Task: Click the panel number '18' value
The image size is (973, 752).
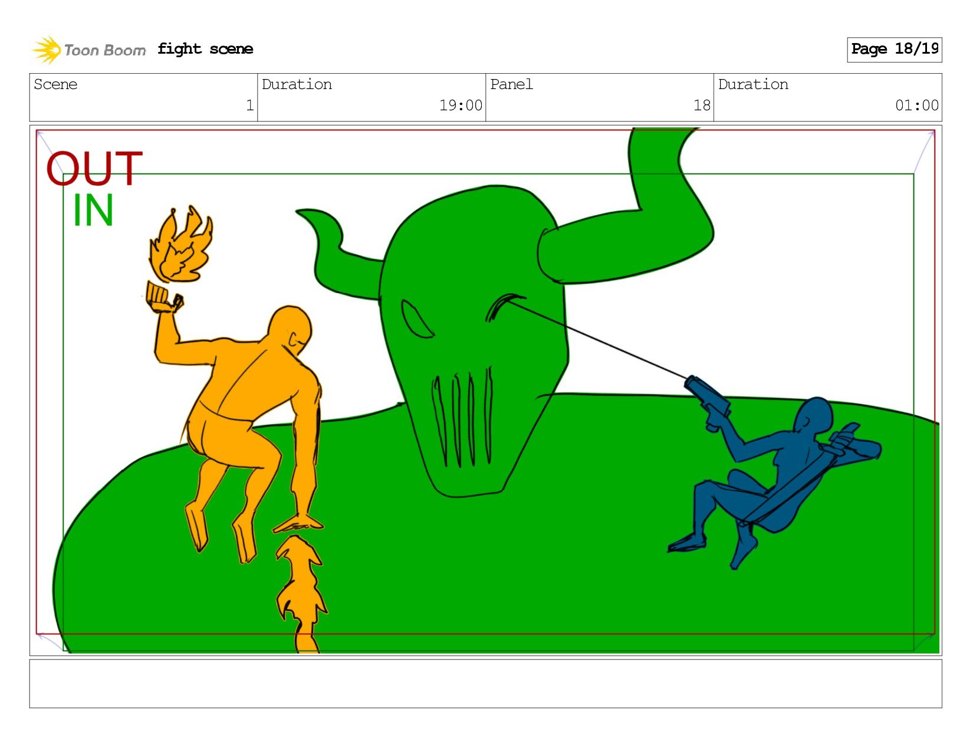Action: (x=702, y=106)
